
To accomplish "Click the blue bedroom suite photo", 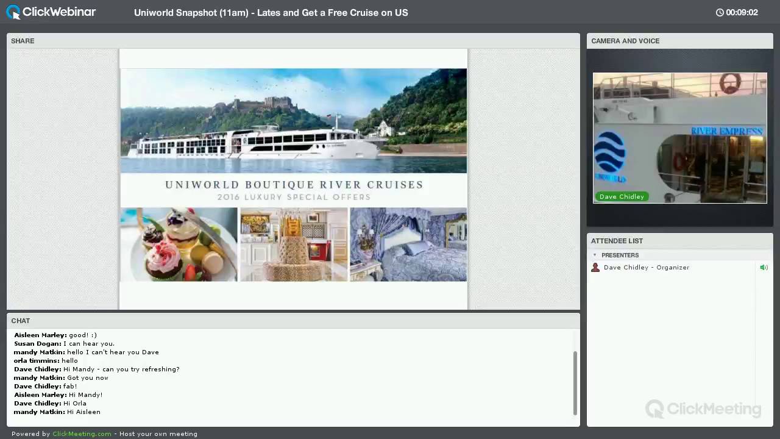I will tap(408, 244).
